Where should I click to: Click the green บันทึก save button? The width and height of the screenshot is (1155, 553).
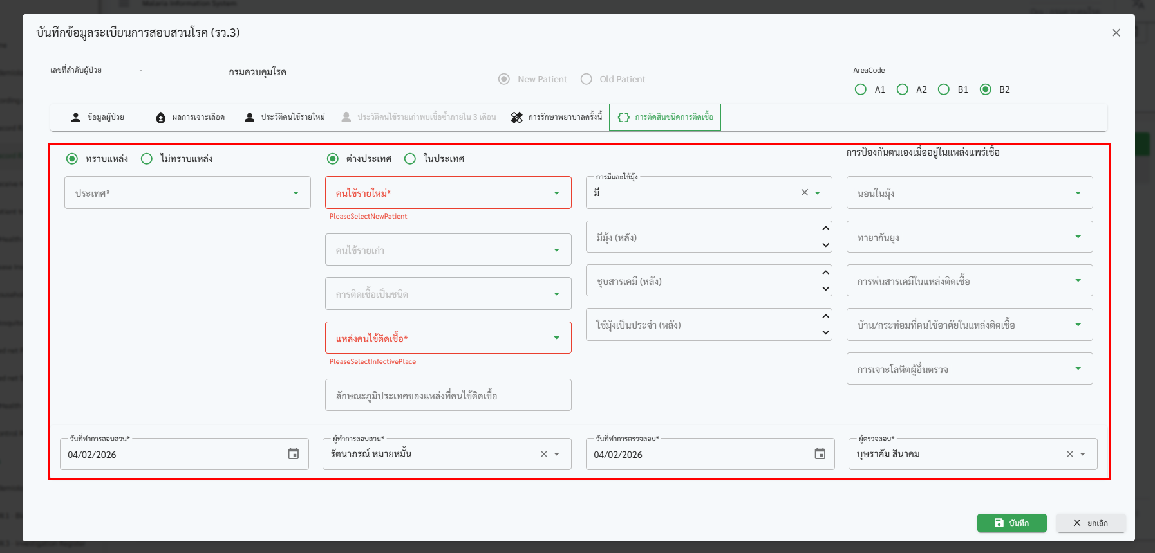pyautogui.click(x=1011, y=523)
